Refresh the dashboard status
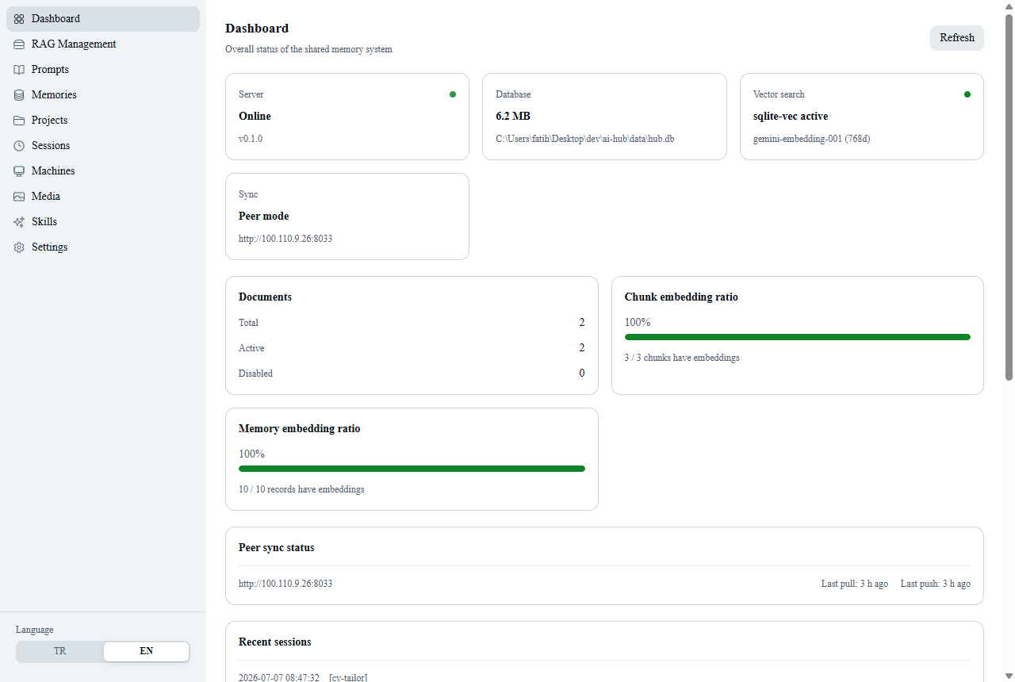The image size is (1015, 682). (x=957, y=38)
